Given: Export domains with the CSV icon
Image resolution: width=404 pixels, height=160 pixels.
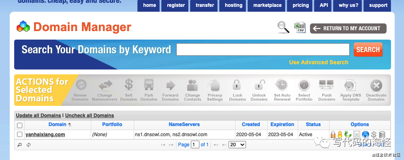Looking at the screenshot, I should 300,27.
